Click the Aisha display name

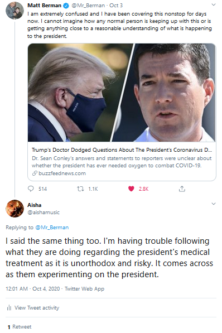(35, 205)
